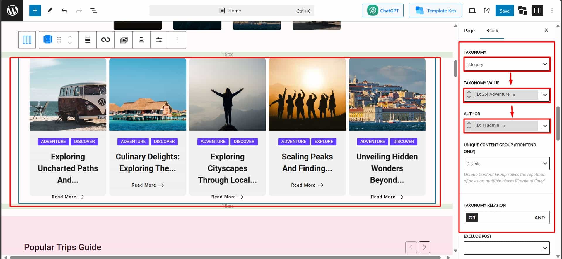Open the text alignment toolbar option
This screenshot has height=259, width=562.
tap(141, 40)
